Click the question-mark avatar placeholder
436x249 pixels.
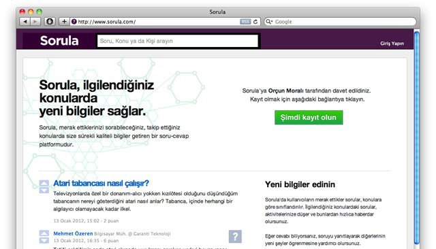pyautogui.click(x=235, y=237)
